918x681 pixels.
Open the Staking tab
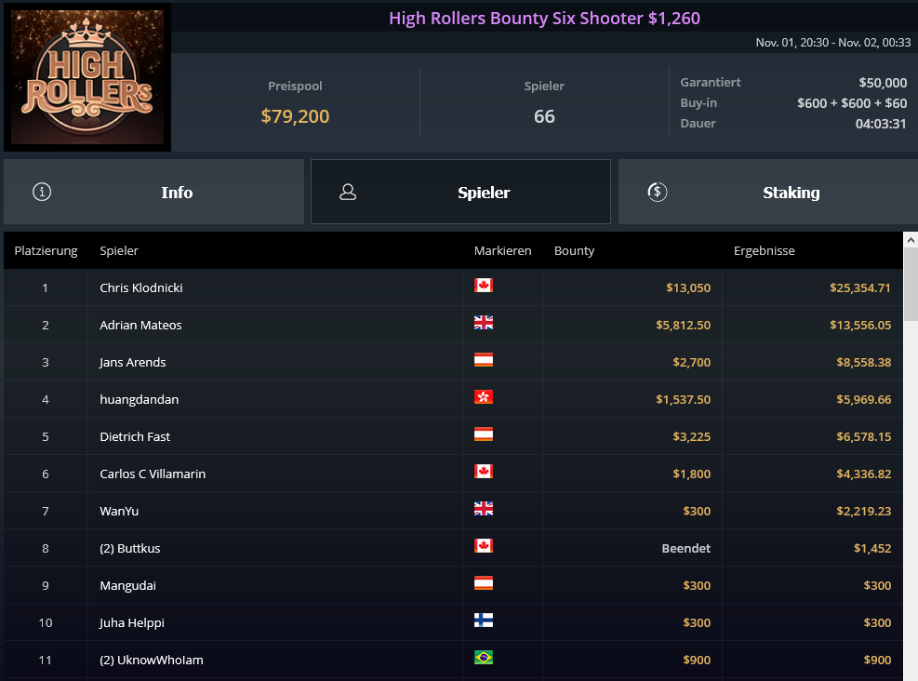[x=768, y=192]
